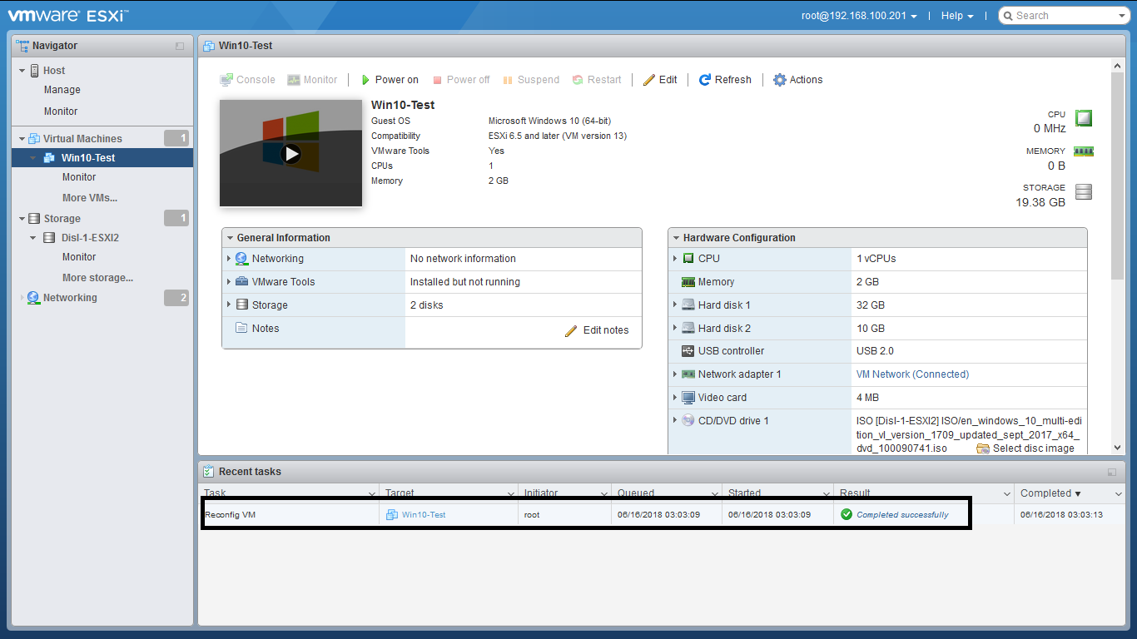Screen dimensions: 1137x639
Task: Select More VMs... in Navigator
Action: click(90, 198)
